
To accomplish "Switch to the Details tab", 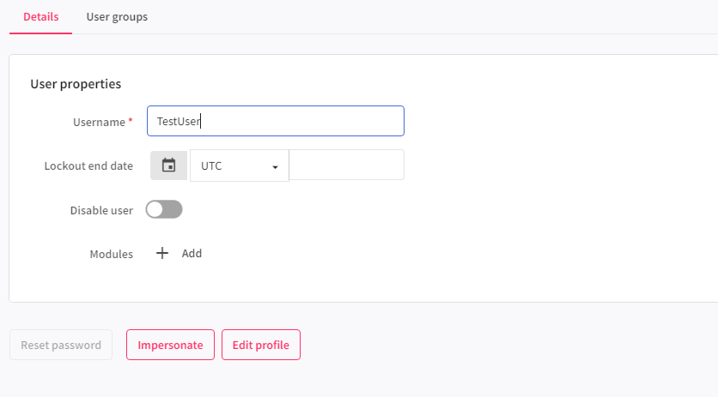I will point(40,17).
